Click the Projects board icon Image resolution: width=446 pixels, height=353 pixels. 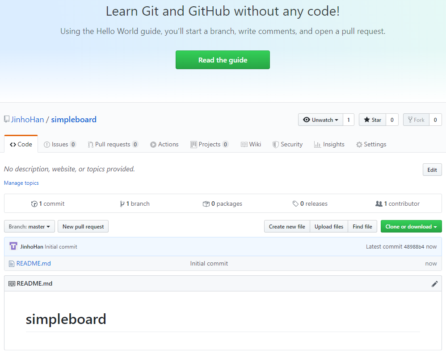tap(194, 145)
